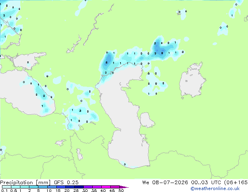248x192 pixels.
Task: Click the '(06+165' forecast run text
Action: (x=236, y=182)
